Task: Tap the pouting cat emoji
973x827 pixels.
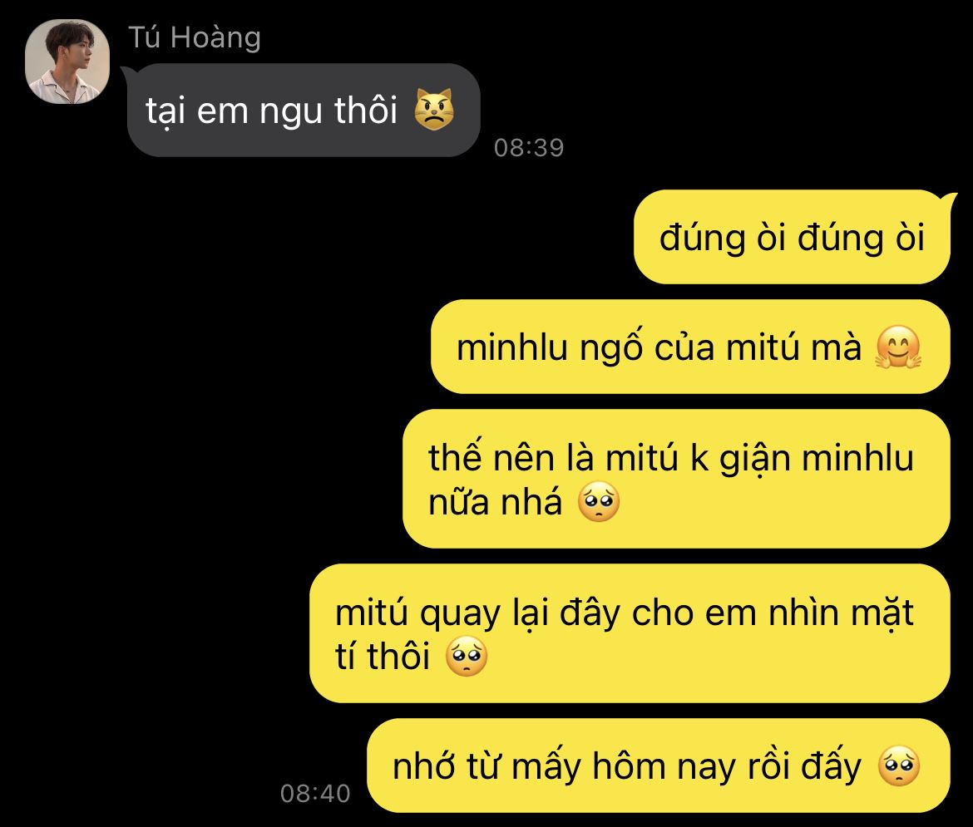Action: tap(434, 109)
